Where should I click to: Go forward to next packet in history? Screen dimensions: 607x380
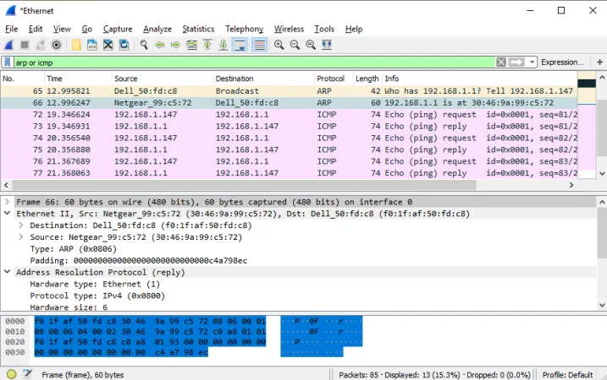coord(176,45)
